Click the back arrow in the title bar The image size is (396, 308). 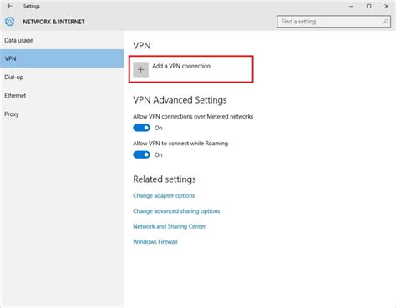click(x=10, y=6)
